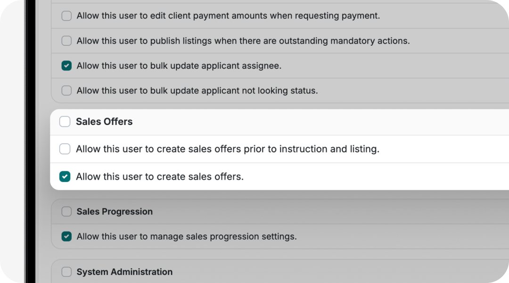Toggle the Sales Offers section checkbox
509x283 pixels.
(65, 122)
